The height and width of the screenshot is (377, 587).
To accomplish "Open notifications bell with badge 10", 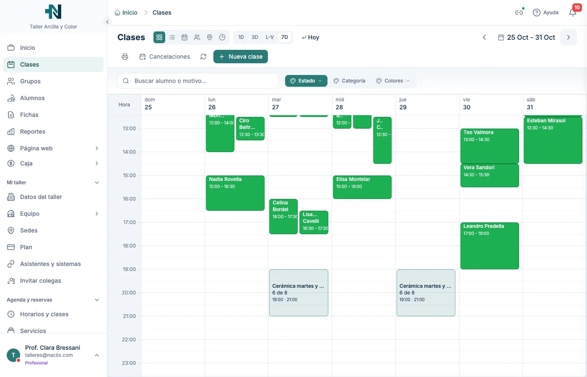I will (573, 13).
